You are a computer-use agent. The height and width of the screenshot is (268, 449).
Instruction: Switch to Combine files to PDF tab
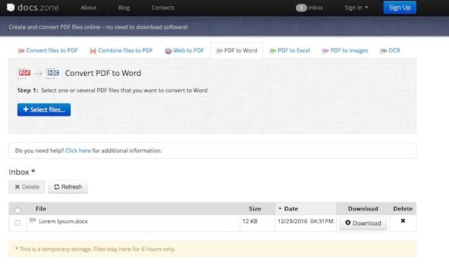pyautogui.click(x=121, y=51)
